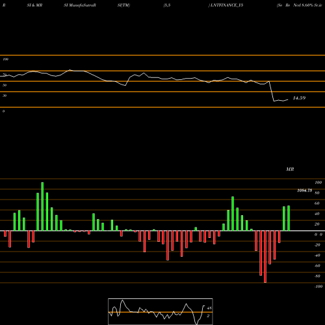Click the "(5,5" parameter text
The image size is (325, 325).
click(x=167, y=5)
